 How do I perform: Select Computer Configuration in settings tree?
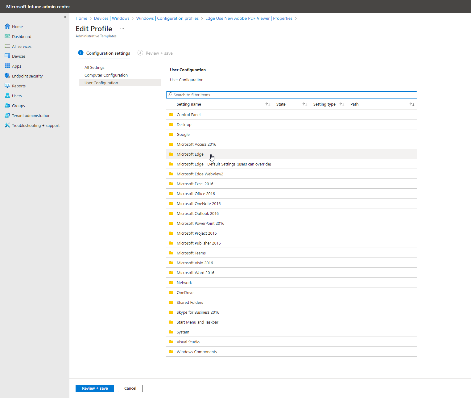pos(106,75)
